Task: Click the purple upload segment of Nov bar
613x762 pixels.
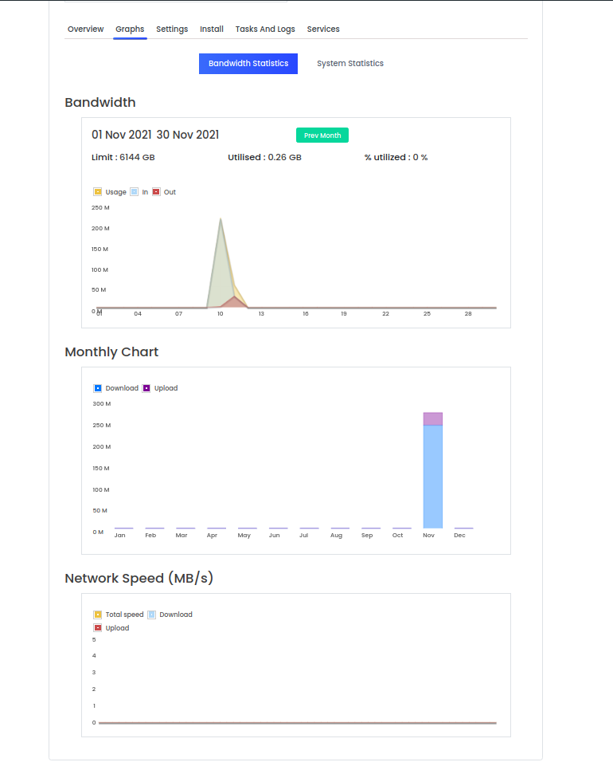Action: tap(432, 418)
